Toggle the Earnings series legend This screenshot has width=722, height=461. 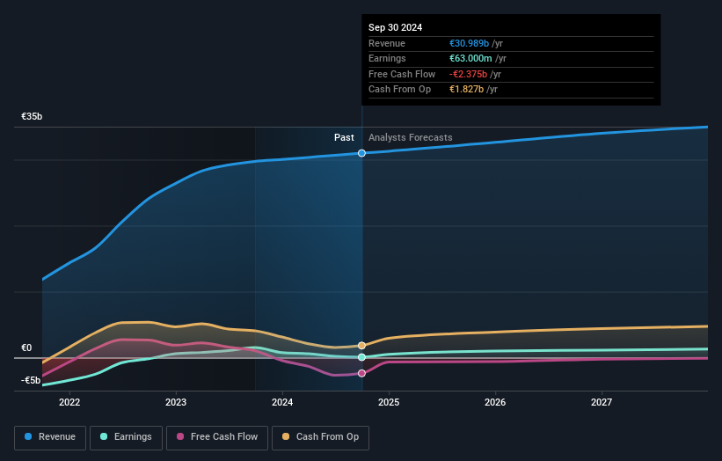(x=126, y=437)
